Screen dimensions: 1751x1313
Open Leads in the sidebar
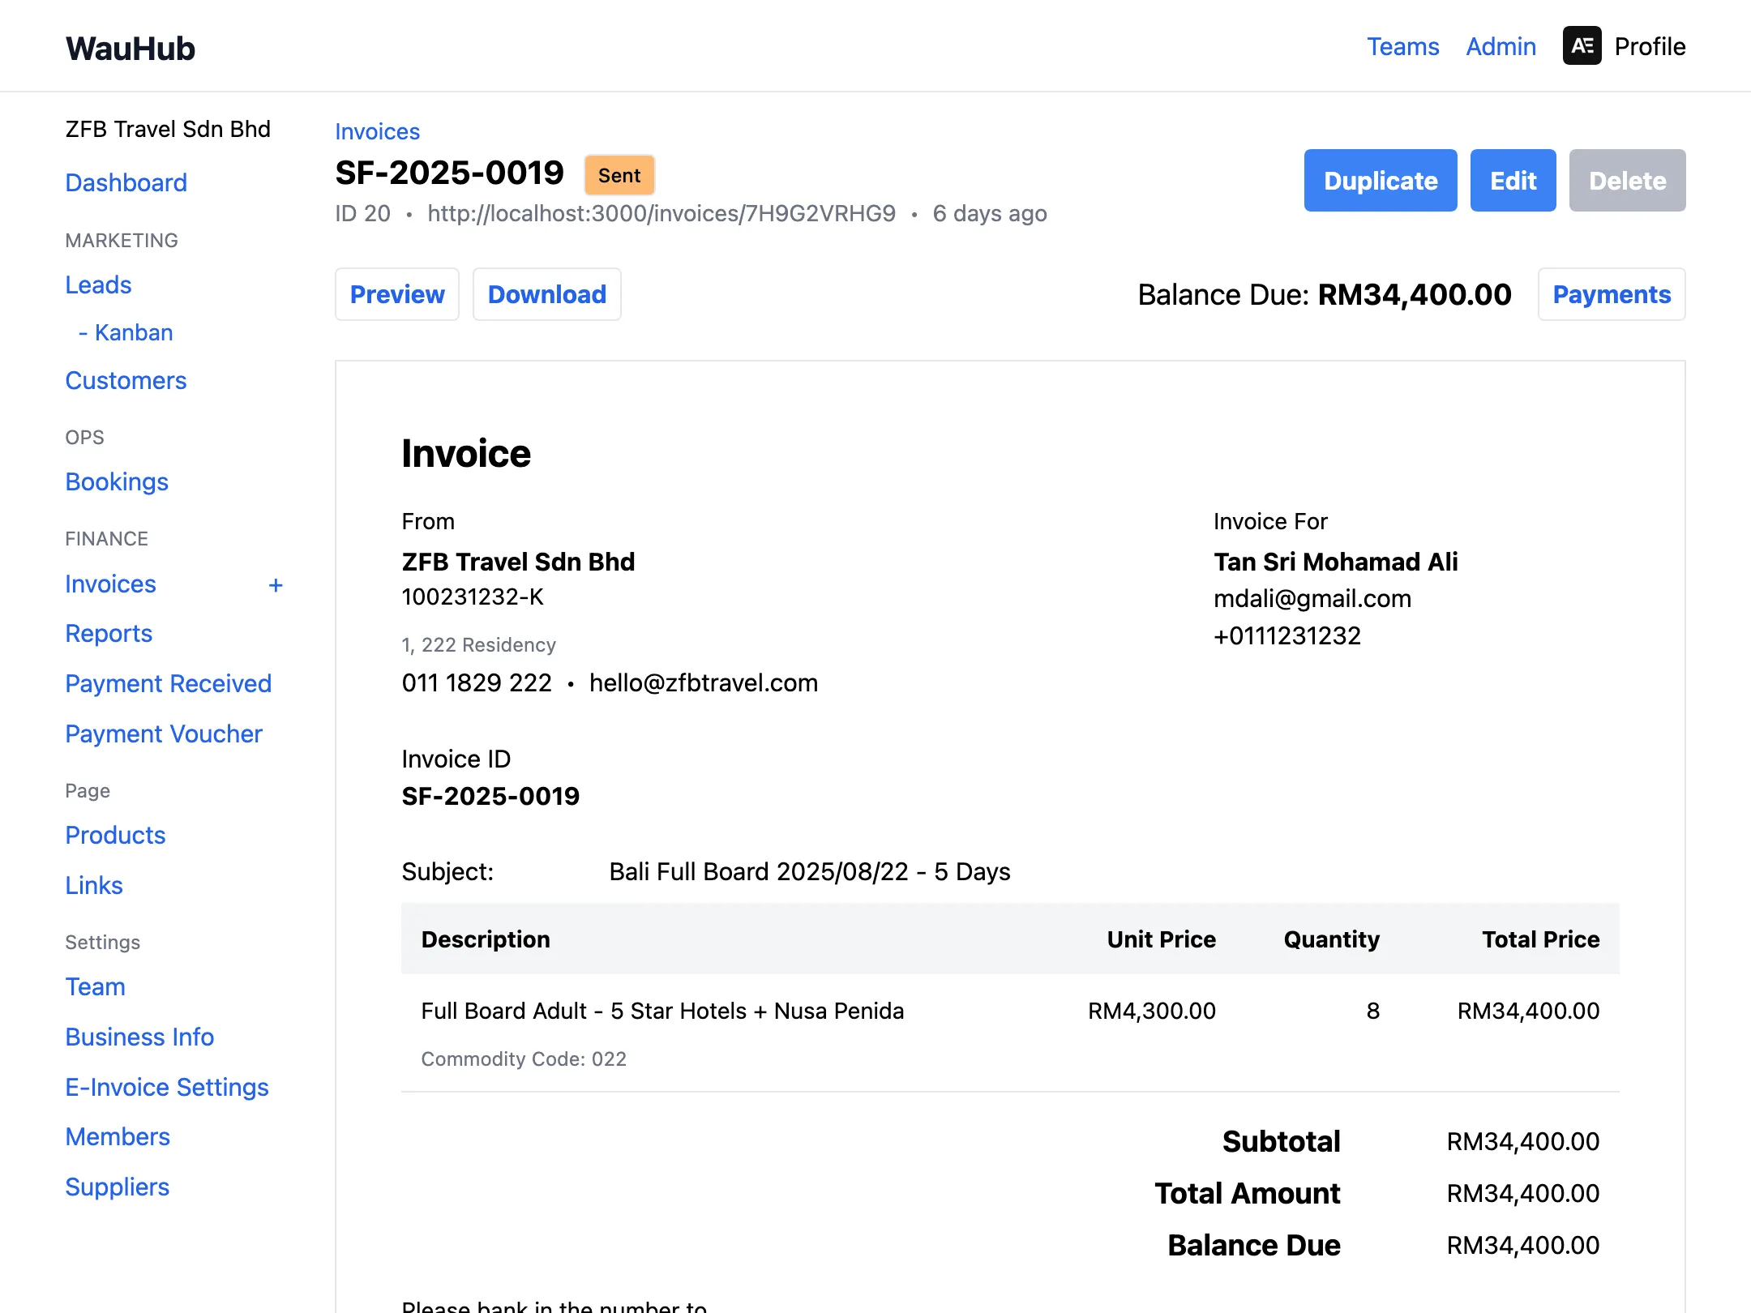click(x=98, y=284)
